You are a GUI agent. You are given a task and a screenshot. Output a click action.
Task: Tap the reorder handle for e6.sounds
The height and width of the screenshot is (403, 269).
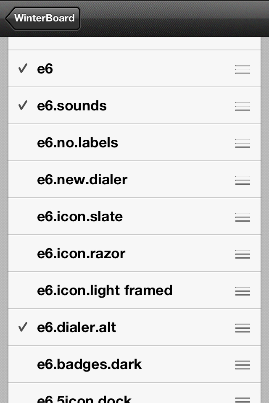point(243,106)
